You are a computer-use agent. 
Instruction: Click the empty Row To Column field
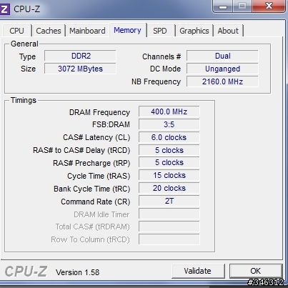click(x=169, y=239)
